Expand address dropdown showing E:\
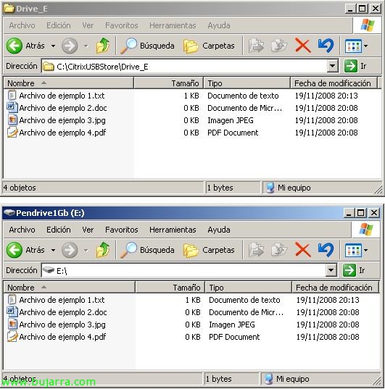Viewport: 385px width, 389px height. [x=331, y=270]
